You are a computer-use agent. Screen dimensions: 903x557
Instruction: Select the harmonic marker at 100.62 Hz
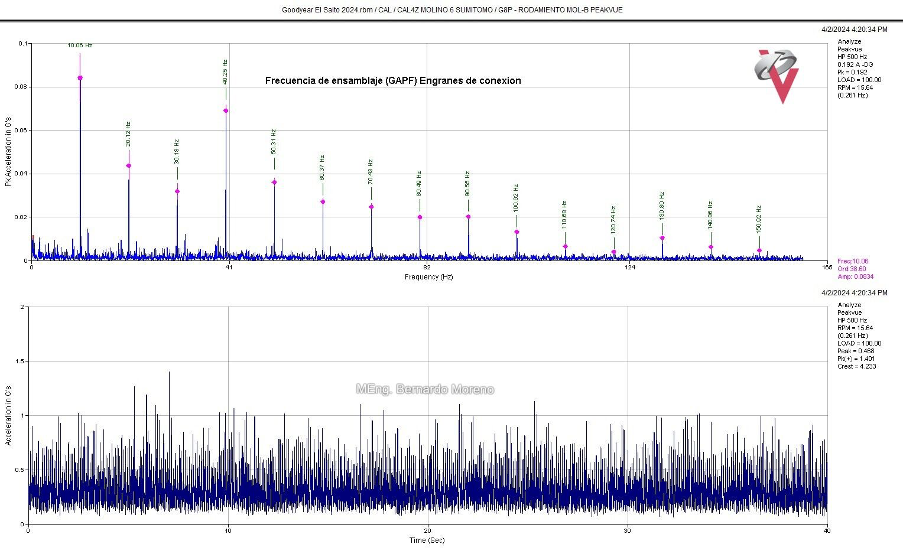[x=517, y=232]
